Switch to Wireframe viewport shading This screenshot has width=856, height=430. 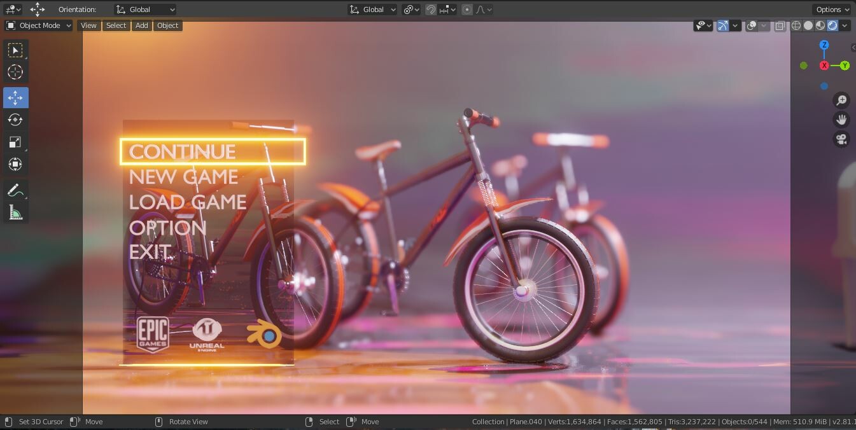pos(796,25)
